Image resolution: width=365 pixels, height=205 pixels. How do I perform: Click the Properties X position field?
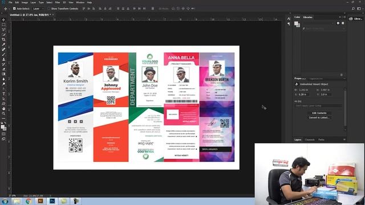coord(304,95)
